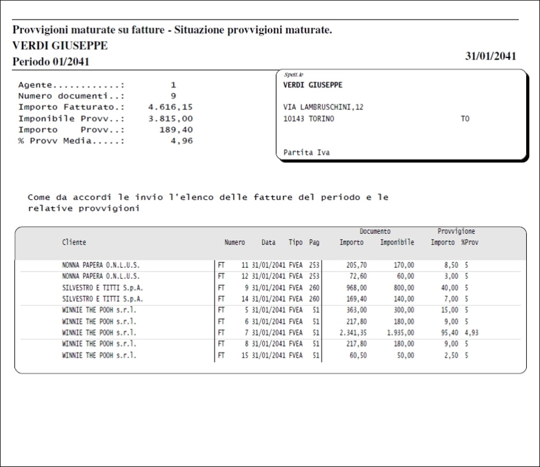Click the total commission amount 189,40
540x467 pixels.
(x=176, y=130)
